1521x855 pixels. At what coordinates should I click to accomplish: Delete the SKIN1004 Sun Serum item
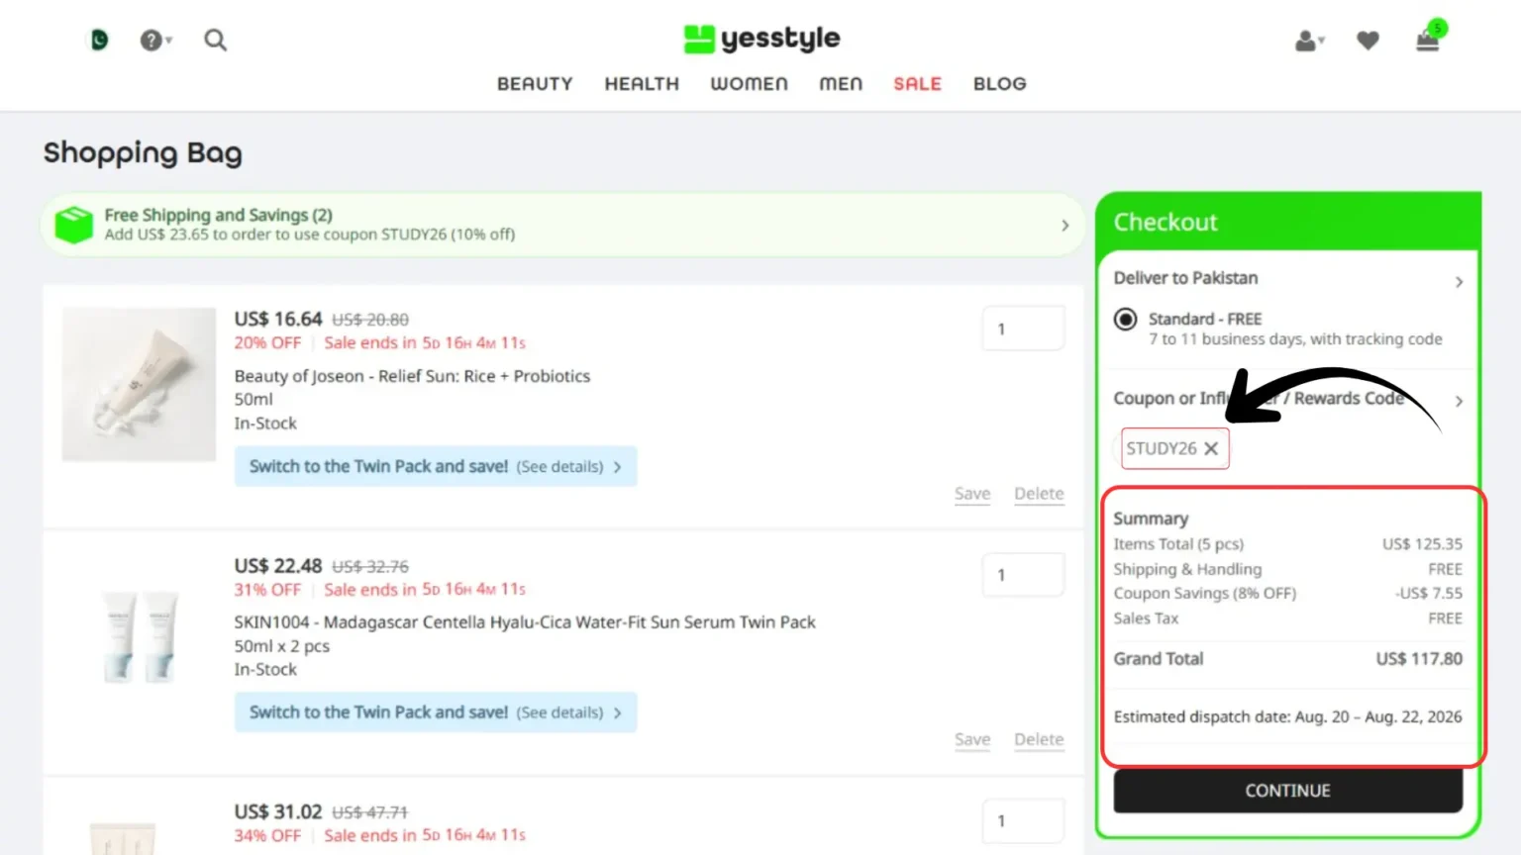pyautogui.click(x=1039, y=740)
